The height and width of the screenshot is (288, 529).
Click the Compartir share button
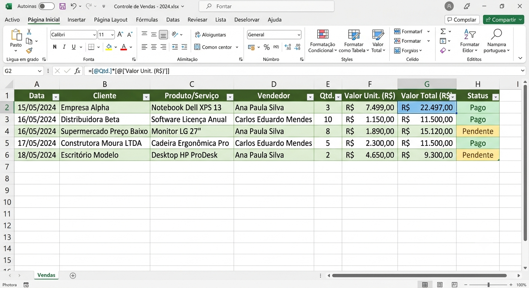(x=503, y=19)
